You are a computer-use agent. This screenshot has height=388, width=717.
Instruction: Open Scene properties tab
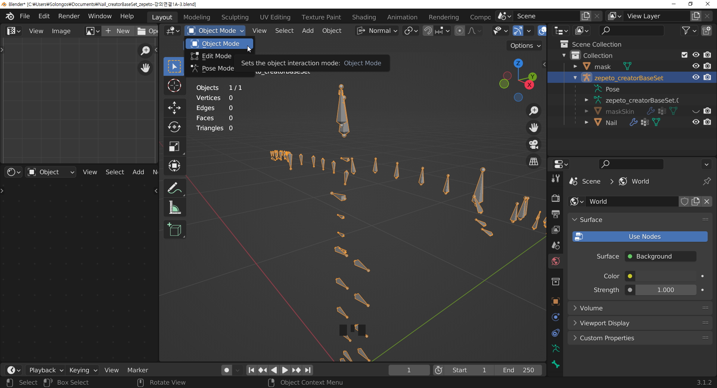click(556, 245)
